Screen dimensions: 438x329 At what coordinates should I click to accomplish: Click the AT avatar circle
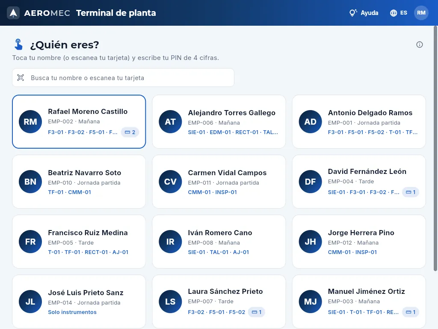coord(170,122)
